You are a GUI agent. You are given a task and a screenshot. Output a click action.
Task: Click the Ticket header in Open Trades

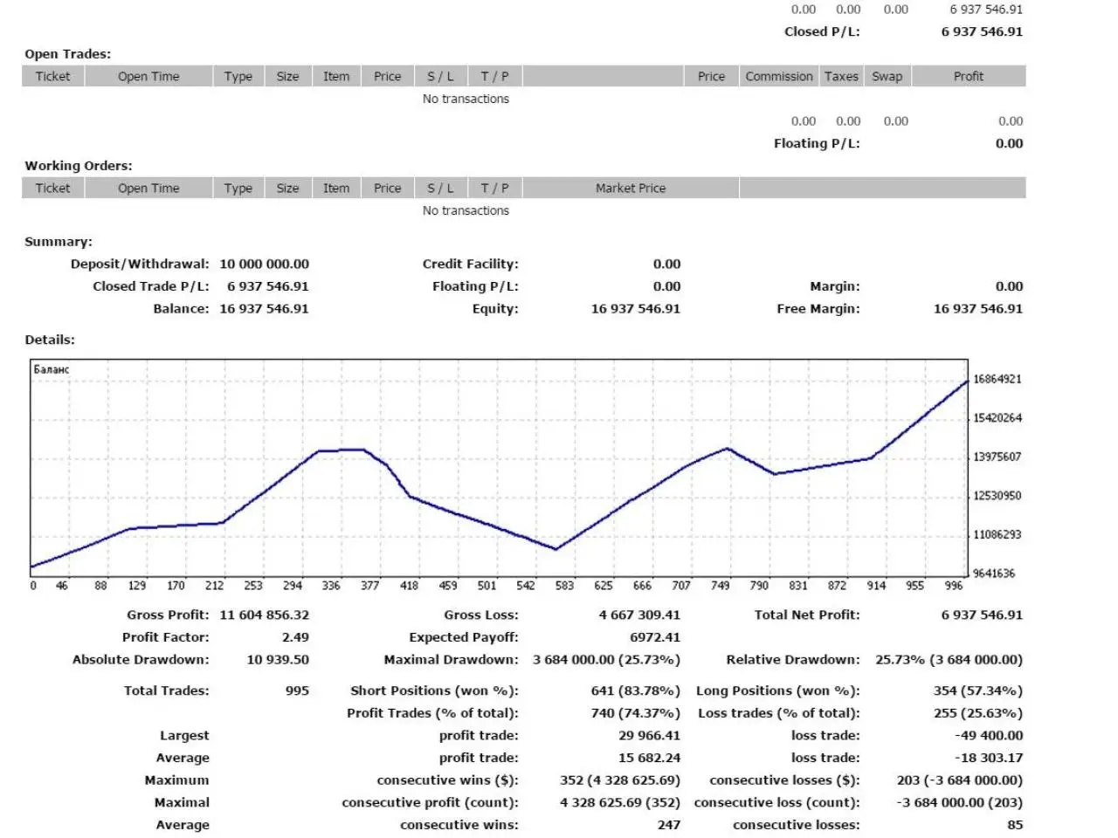point(52,77)
